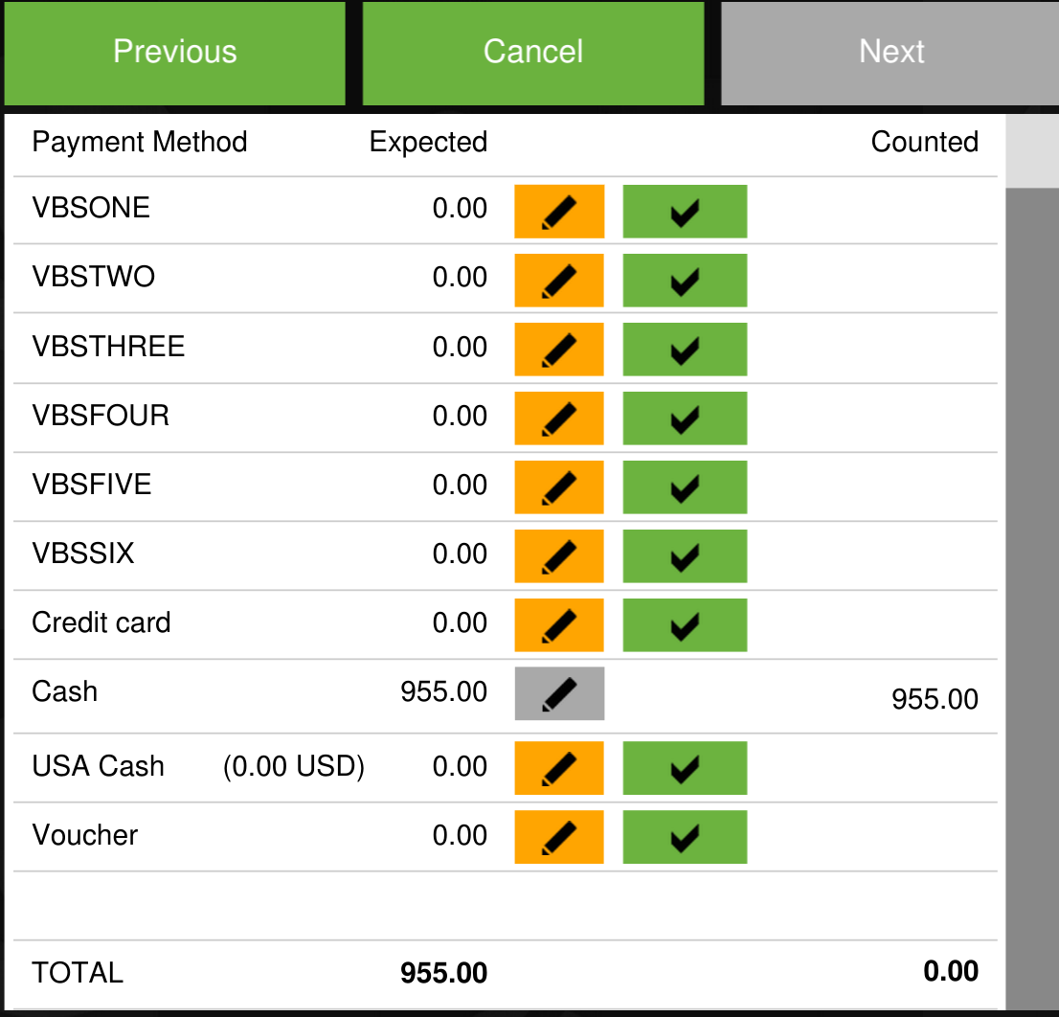
Task: Click the pencil edit icon for VBSONE
Action: [559, 211]
